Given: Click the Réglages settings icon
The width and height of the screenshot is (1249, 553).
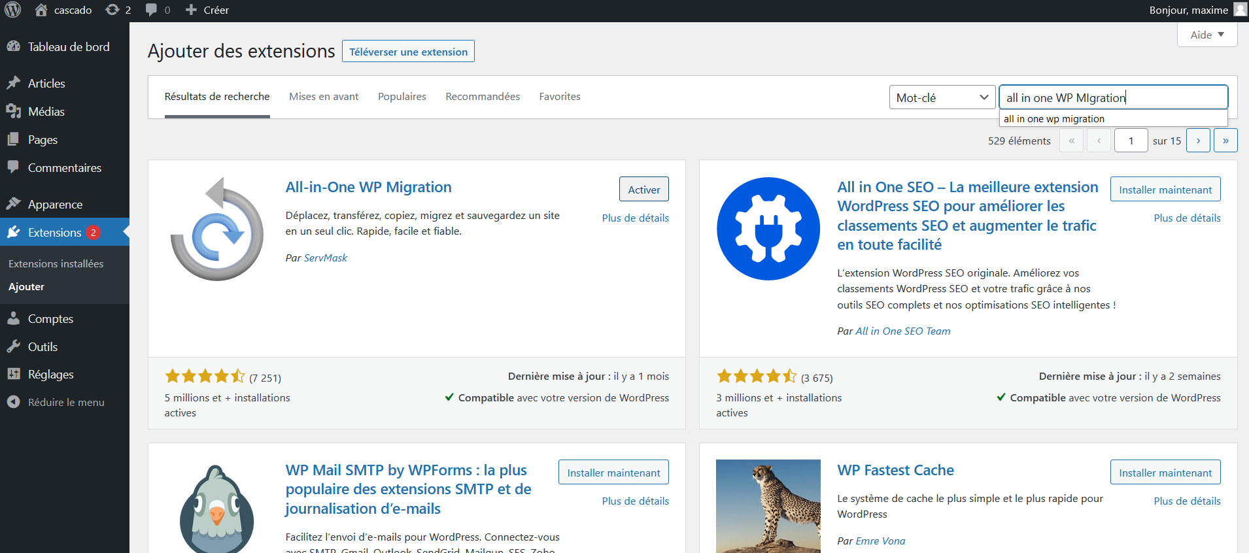Looking at the screenshot, I should 14,374.
